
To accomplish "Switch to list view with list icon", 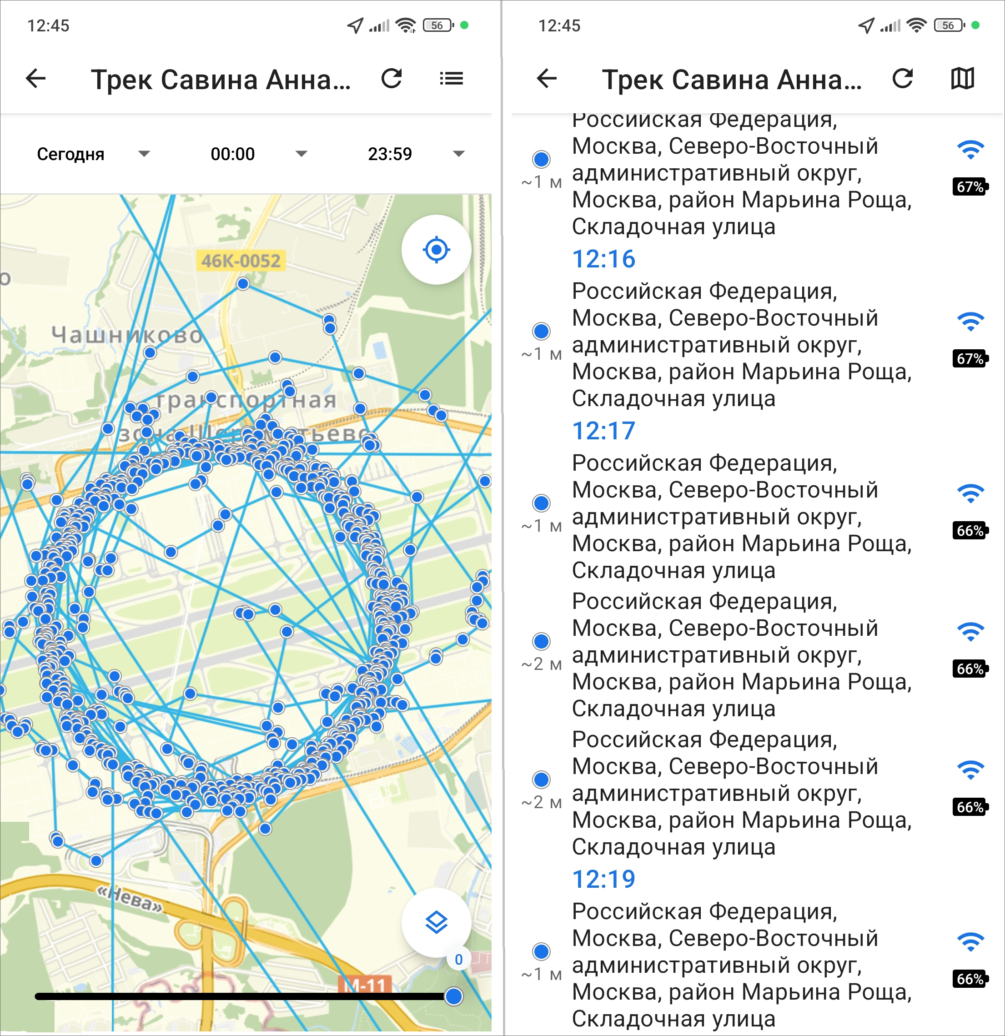I will point(451,79).
